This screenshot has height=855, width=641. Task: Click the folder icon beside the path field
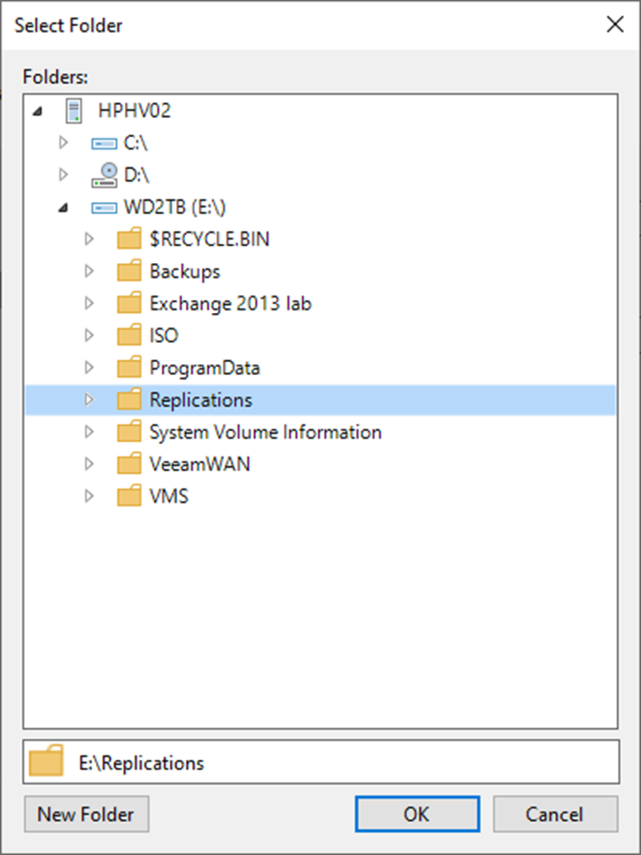click(45, 761)
